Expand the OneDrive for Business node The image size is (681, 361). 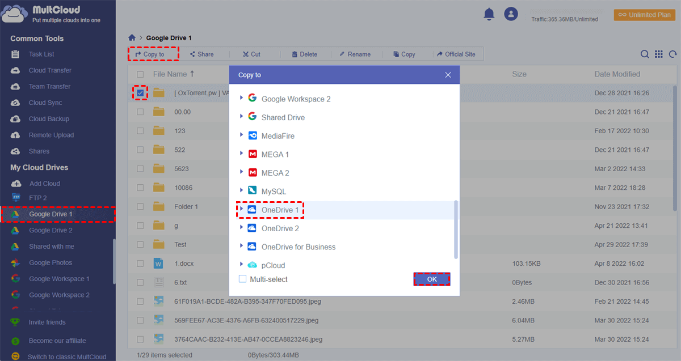pos(242,247)
